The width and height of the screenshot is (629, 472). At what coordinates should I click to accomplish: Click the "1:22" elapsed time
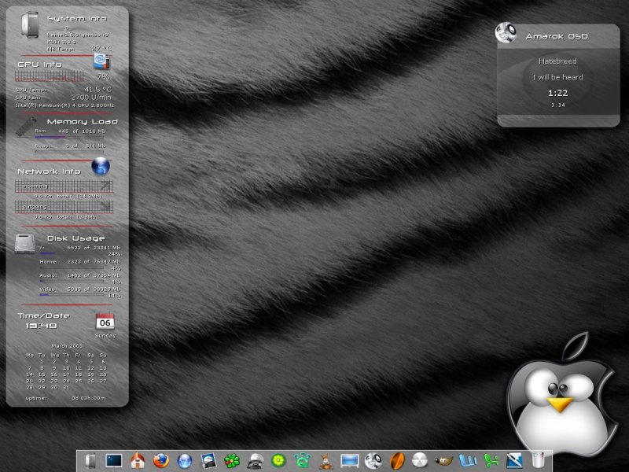click(x=557, y=93)
